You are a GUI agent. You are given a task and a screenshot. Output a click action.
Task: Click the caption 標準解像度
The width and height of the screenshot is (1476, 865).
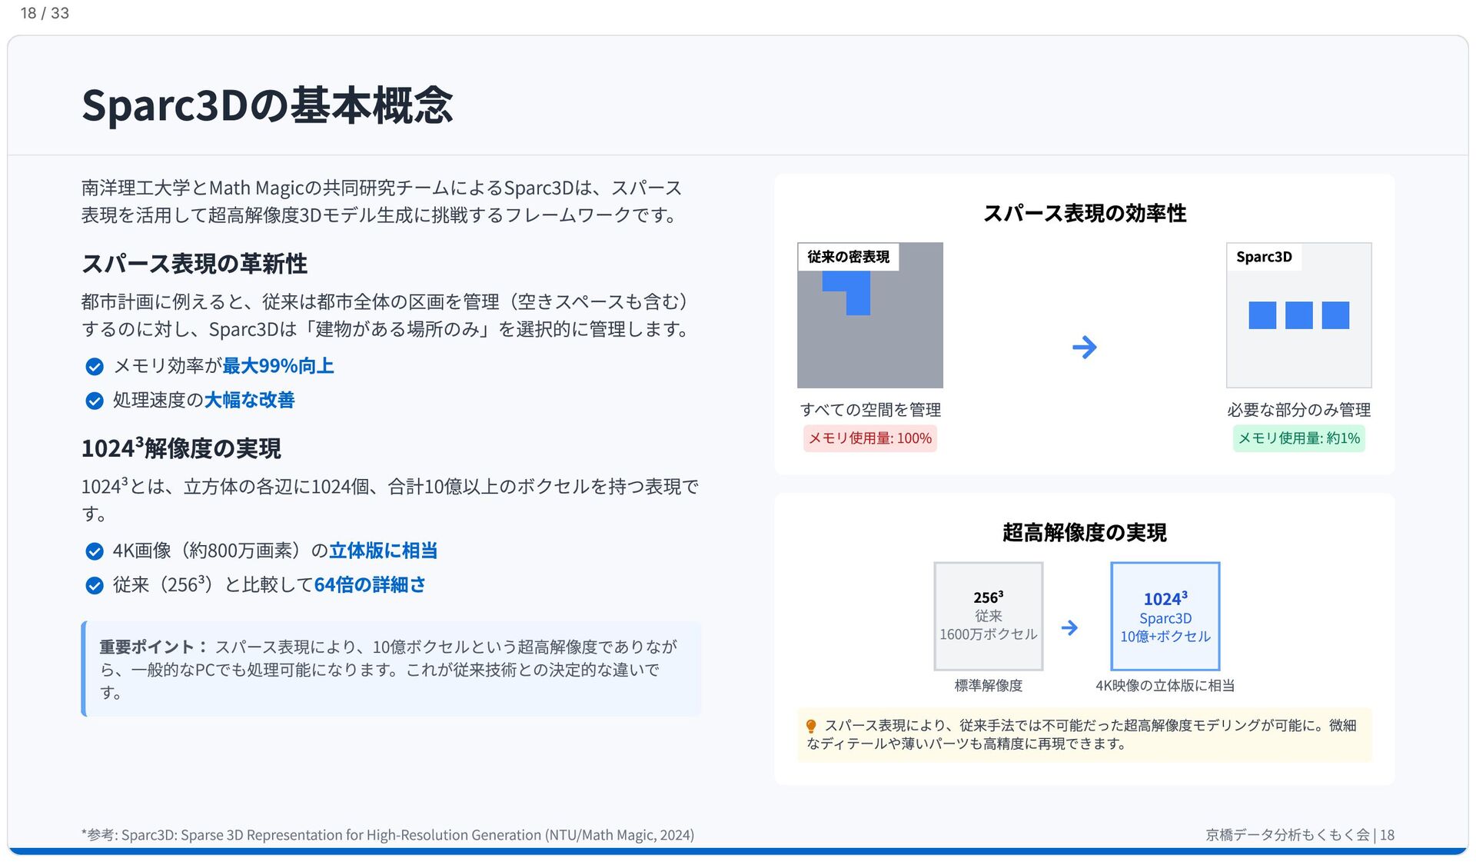point(989,685)
